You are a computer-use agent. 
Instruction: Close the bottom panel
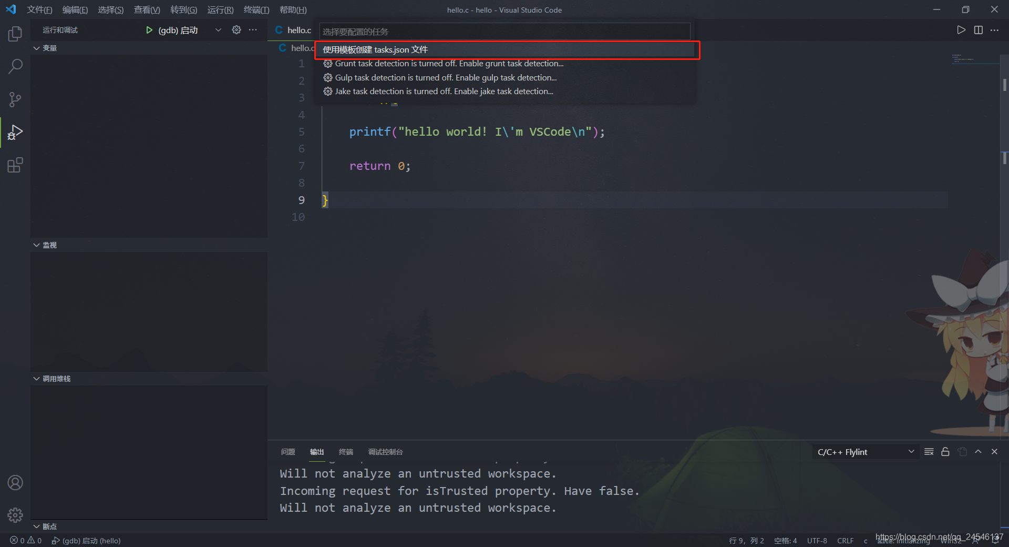(x=994, y=452)
